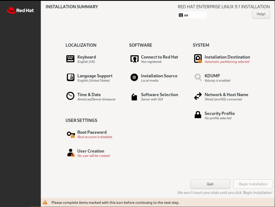
Task: Click the Connect to Red Hat certificate icon
Action: (134, 59)
